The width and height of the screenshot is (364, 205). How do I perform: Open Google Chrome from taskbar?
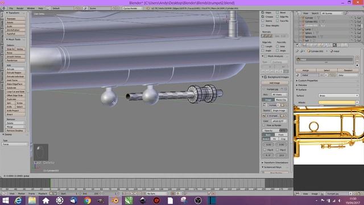click(x=87, y=200)
